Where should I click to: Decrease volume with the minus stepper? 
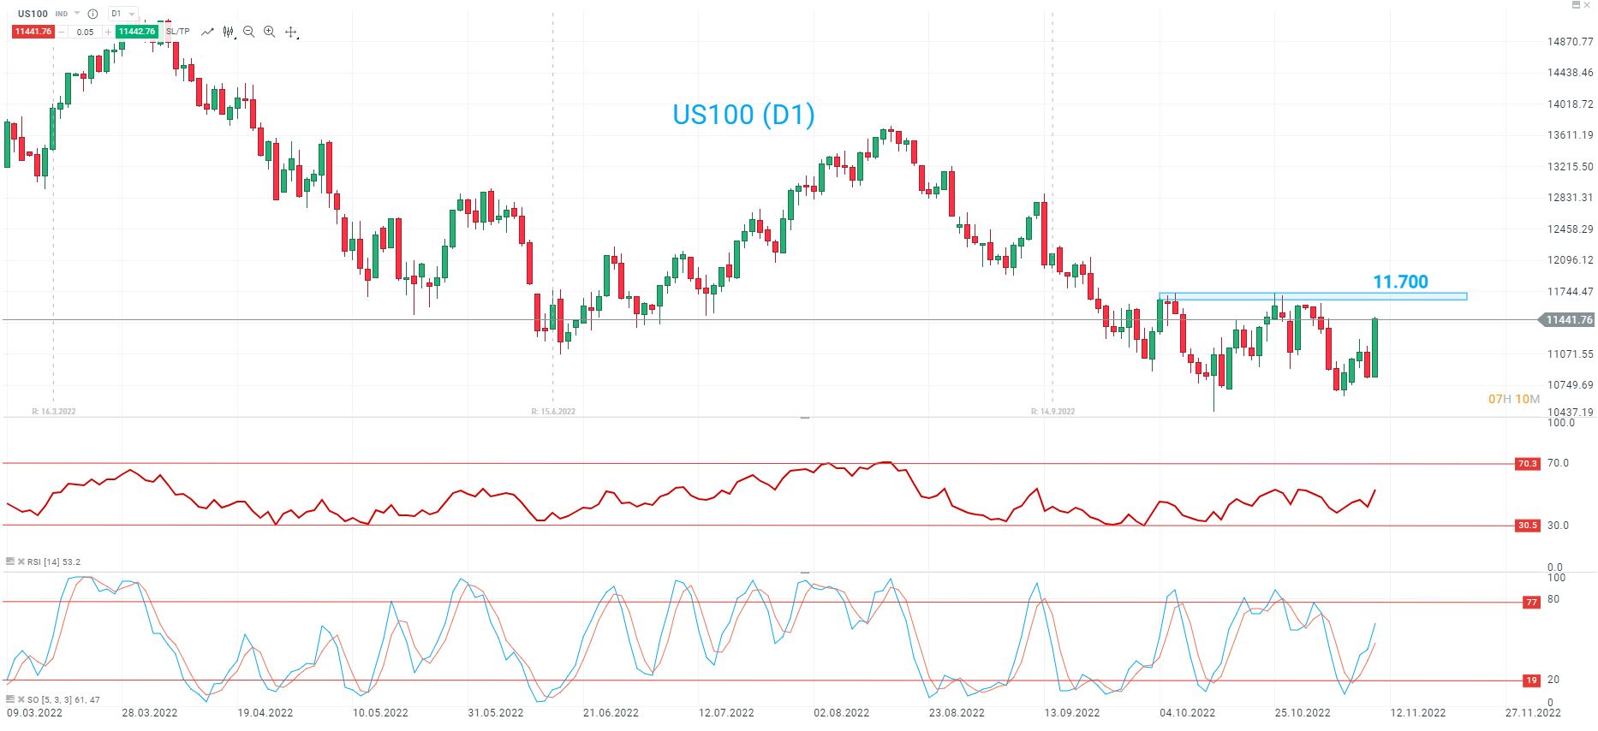(61, 32)
